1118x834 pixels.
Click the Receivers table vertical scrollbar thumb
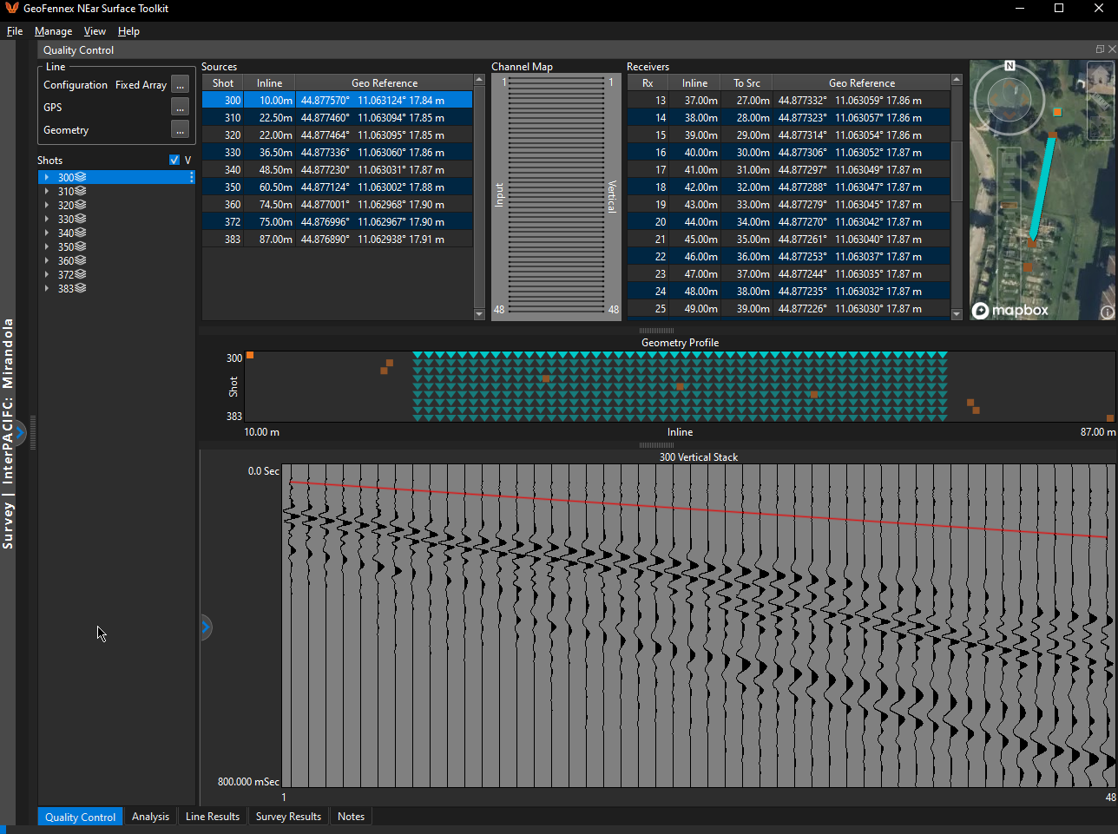tap(957, 171)
